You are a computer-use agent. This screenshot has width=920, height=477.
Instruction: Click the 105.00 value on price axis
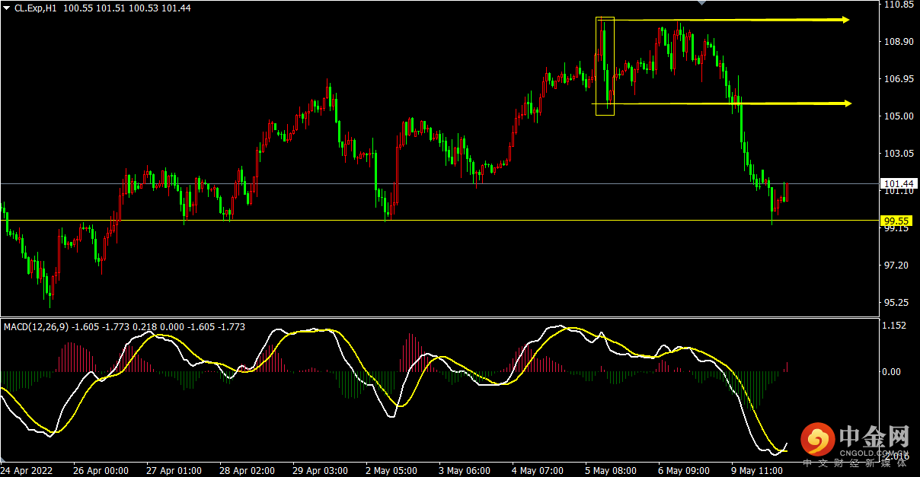[x=896, y=116]
